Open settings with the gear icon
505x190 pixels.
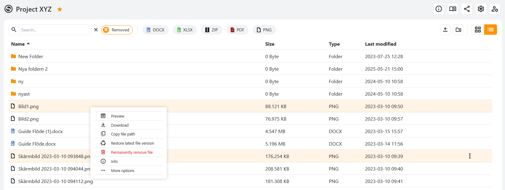coord(481,9)
